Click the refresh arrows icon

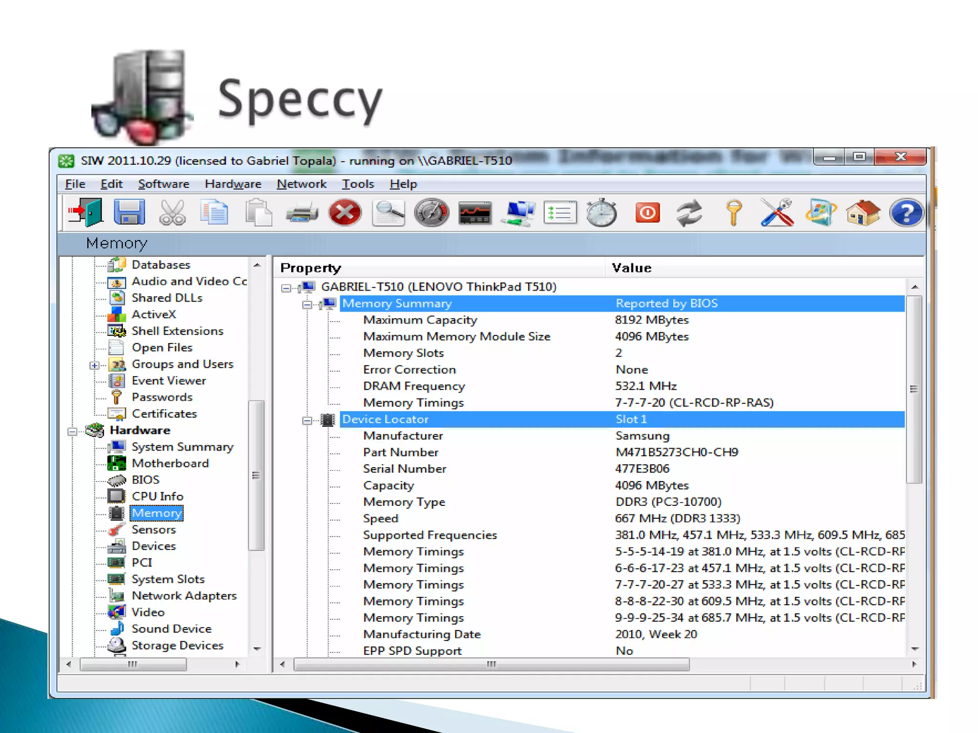690,213
